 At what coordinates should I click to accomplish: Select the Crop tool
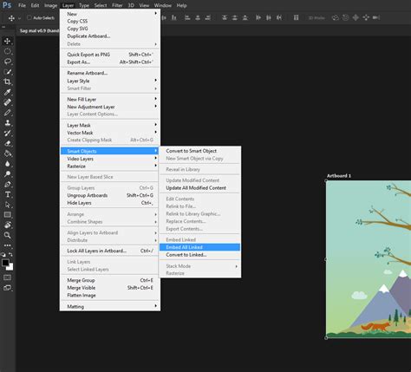[x=8, y=82]
